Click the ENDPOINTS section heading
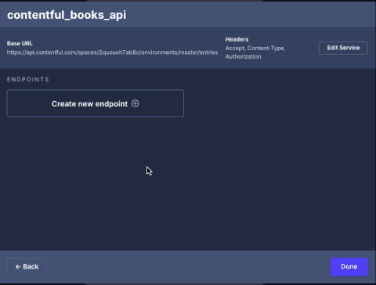The image size is (376, 285). [x=28, y=79]
